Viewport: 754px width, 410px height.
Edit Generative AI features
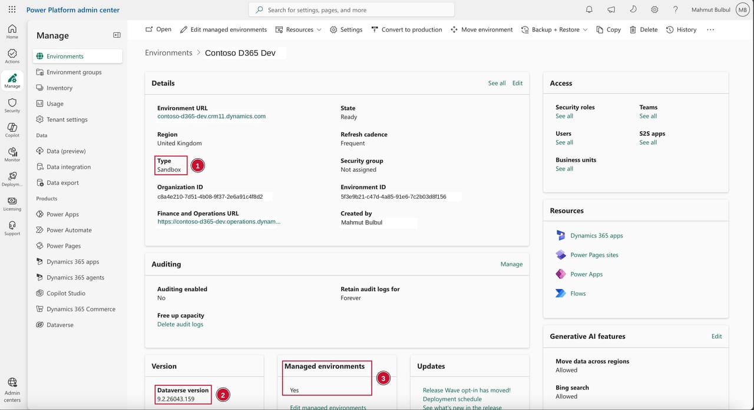(716, 336)
